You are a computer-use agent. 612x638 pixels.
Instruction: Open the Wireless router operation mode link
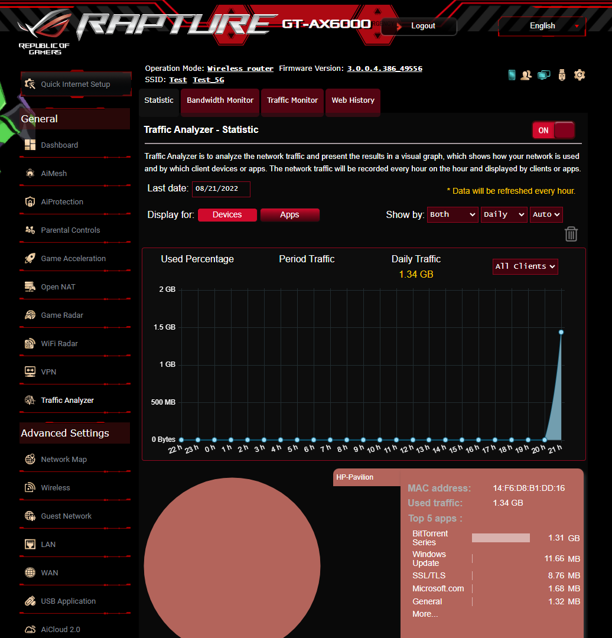point(240,69)
